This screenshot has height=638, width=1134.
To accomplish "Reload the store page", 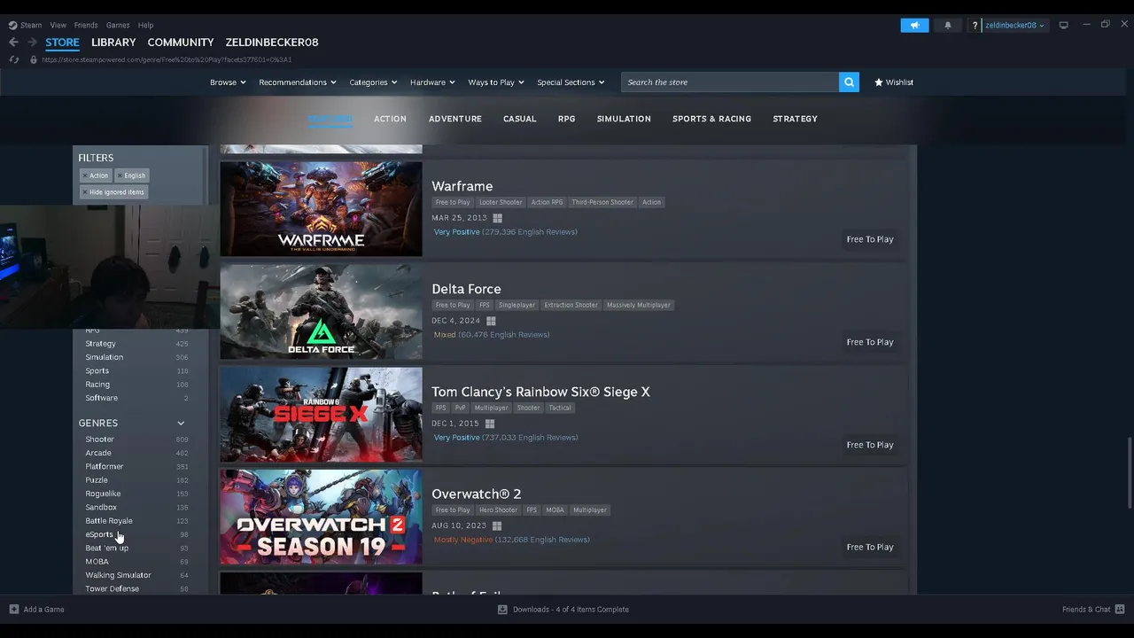I will coord(13,59).
